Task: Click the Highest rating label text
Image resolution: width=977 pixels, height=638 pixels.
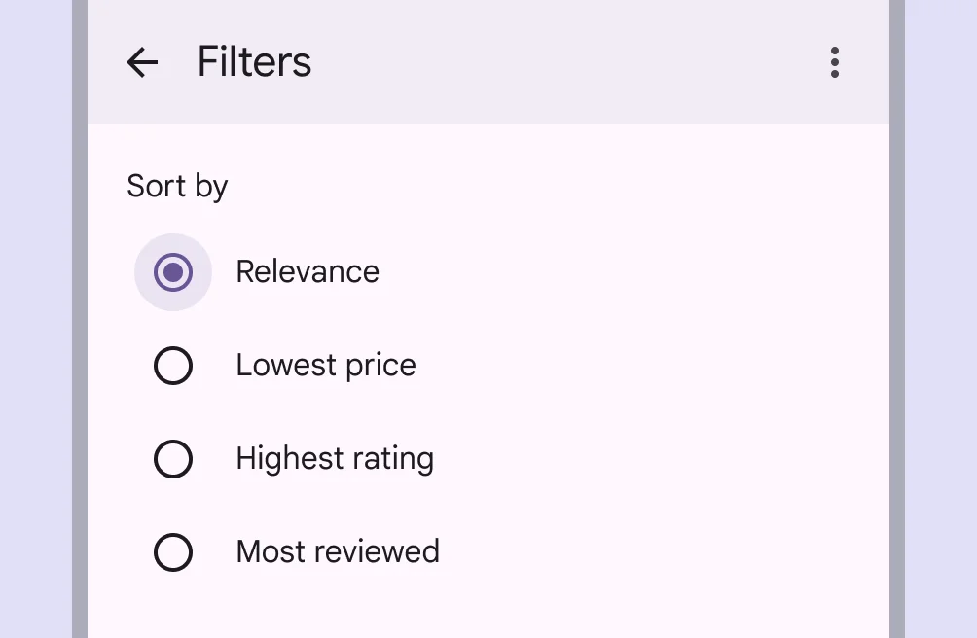Action: tap(335, 458)
